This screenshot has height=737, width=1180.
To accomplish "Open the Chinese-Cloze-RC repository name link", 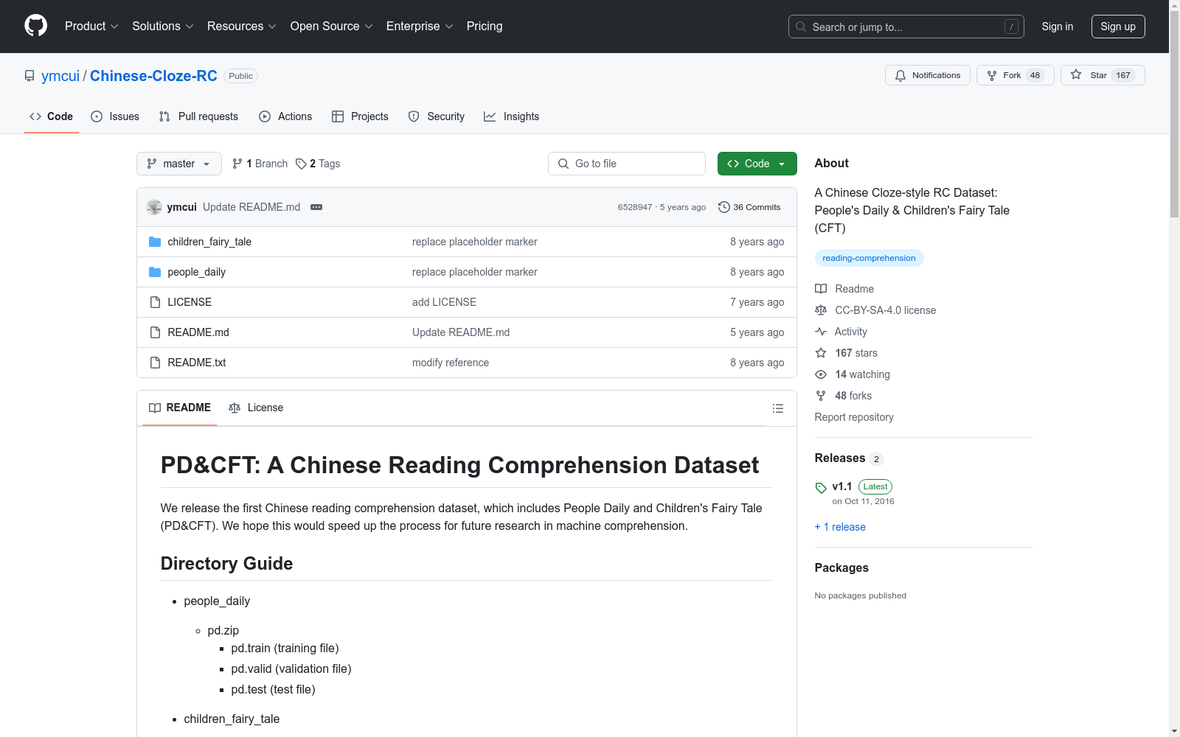I will [153, 76].
